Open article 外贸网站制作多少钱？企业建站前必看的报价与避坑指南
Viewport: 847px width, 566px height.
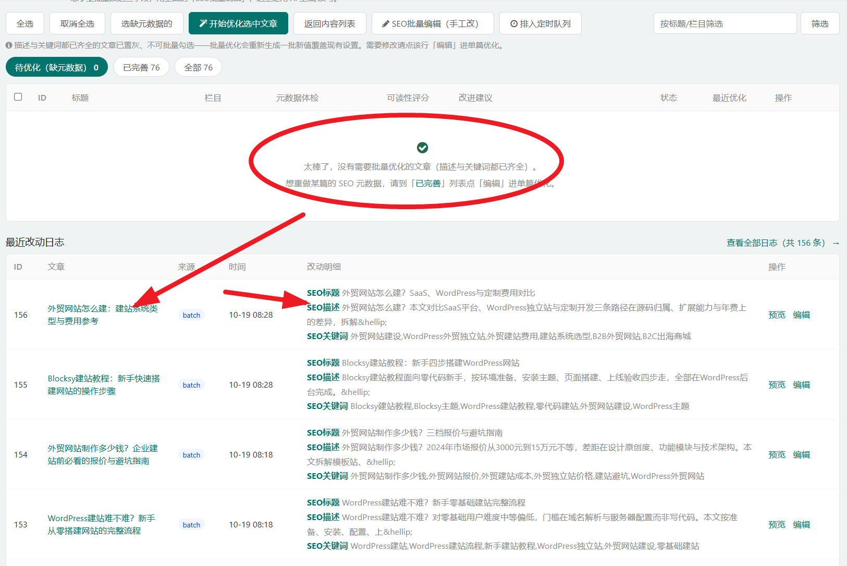tap(103, 454)
